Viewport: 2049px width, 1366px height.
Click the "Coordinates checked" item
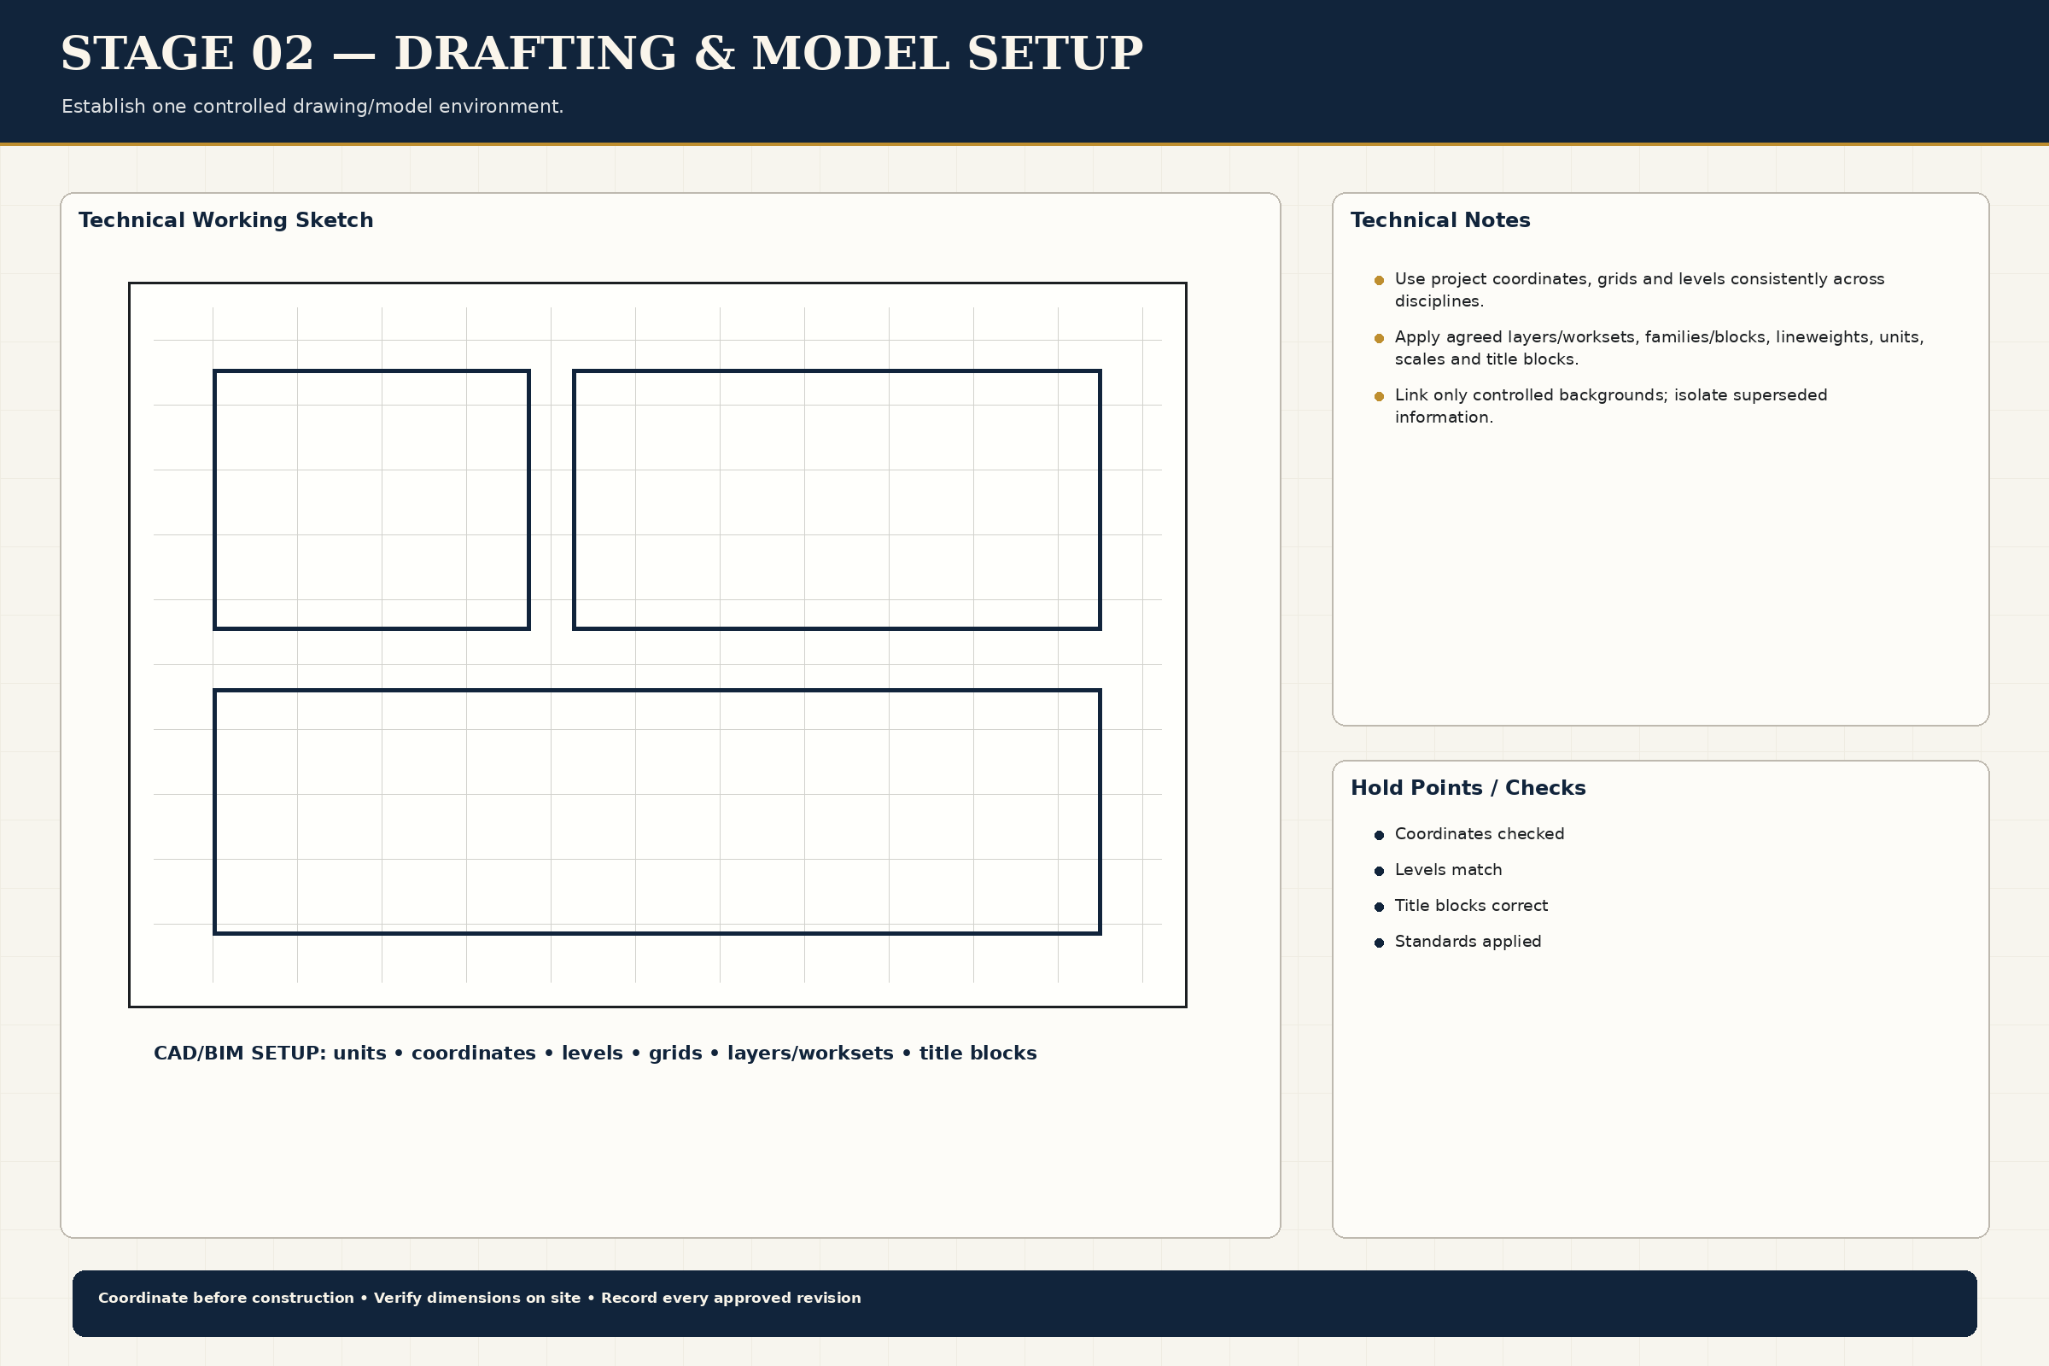(1480, 834)
